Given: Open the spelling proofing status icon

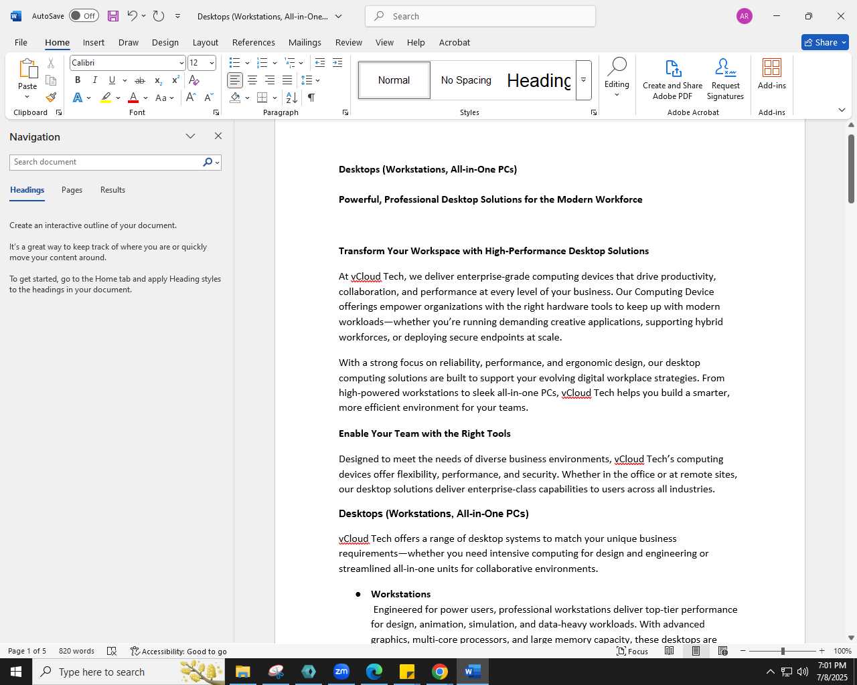Looking at the screenshot, I should coord(112,651).
